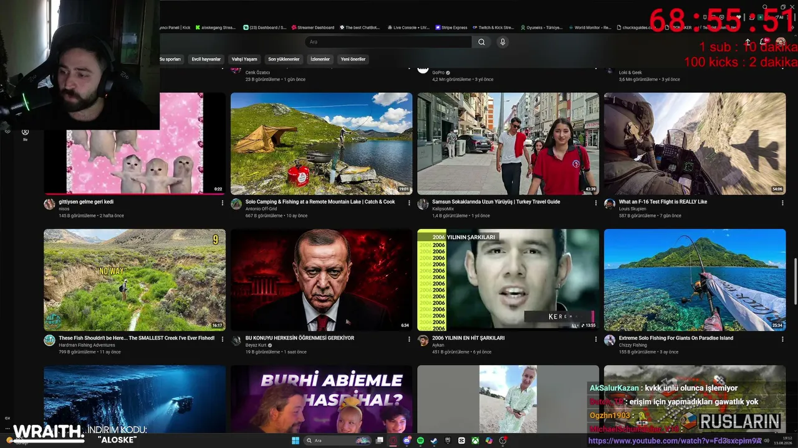Click the Windows taskbar search box
Screen dimensions: 798x448
coord(337,441)
